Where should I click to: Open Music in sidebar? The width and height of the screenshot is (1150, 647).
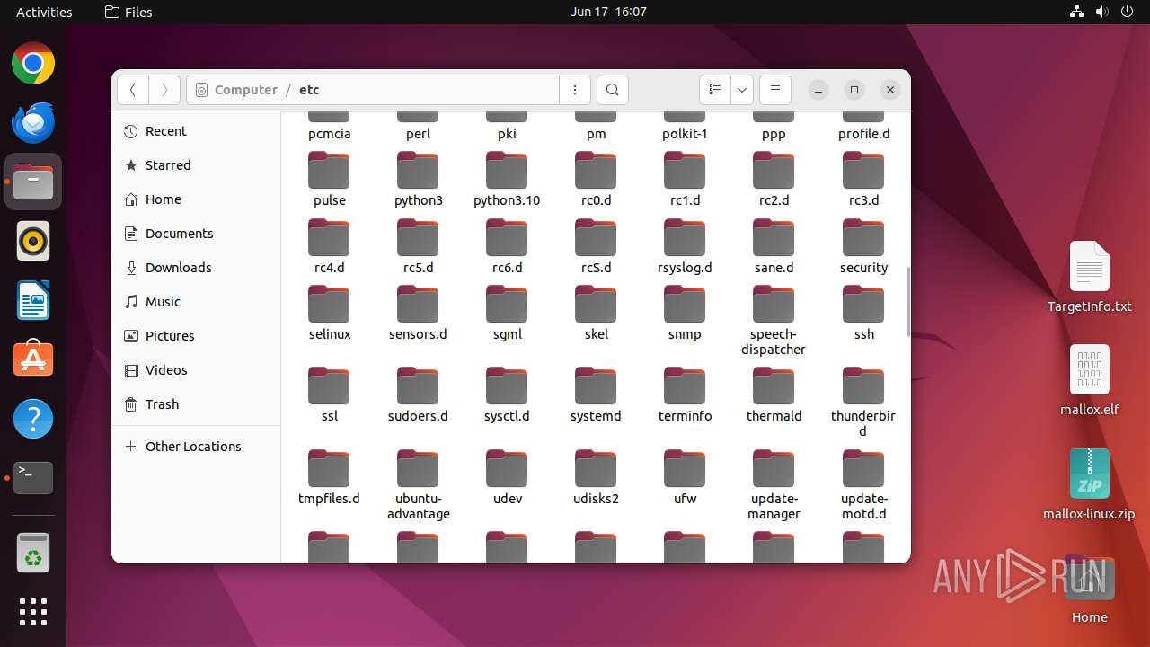click(x=196, y=302)
